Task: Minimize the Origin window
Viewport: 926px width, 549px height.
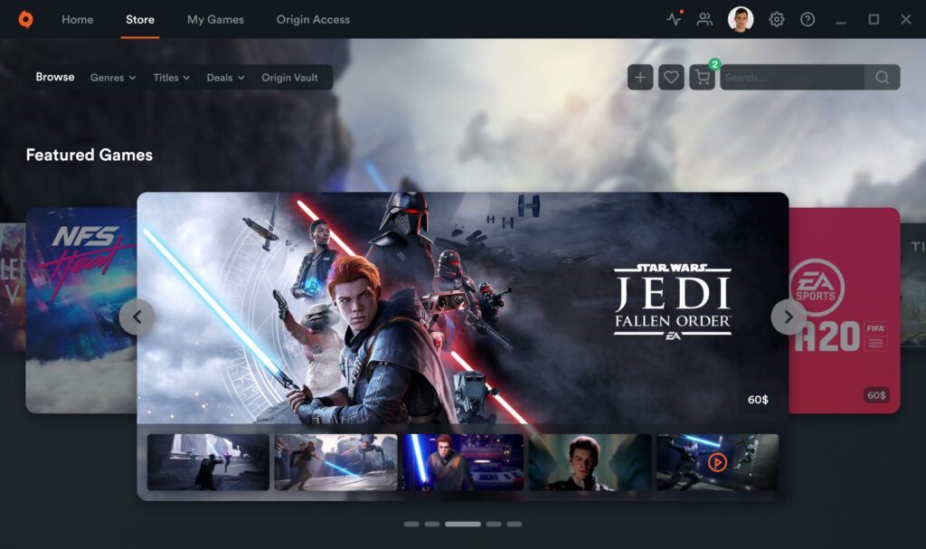Action: (x=841, y=21)
